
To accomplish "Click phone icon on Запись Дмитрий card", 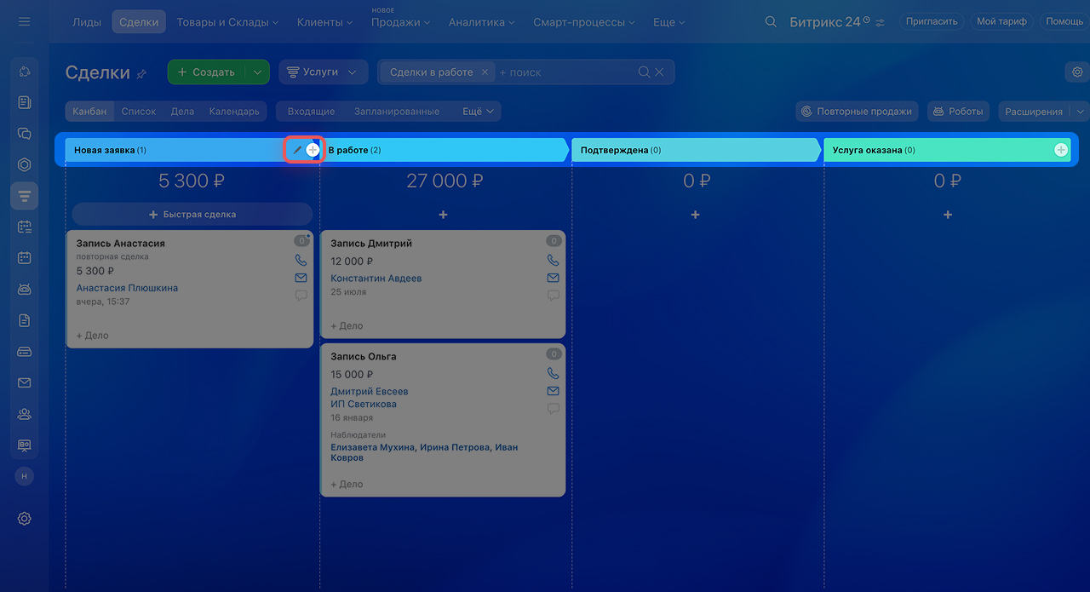I will point(554,261).
